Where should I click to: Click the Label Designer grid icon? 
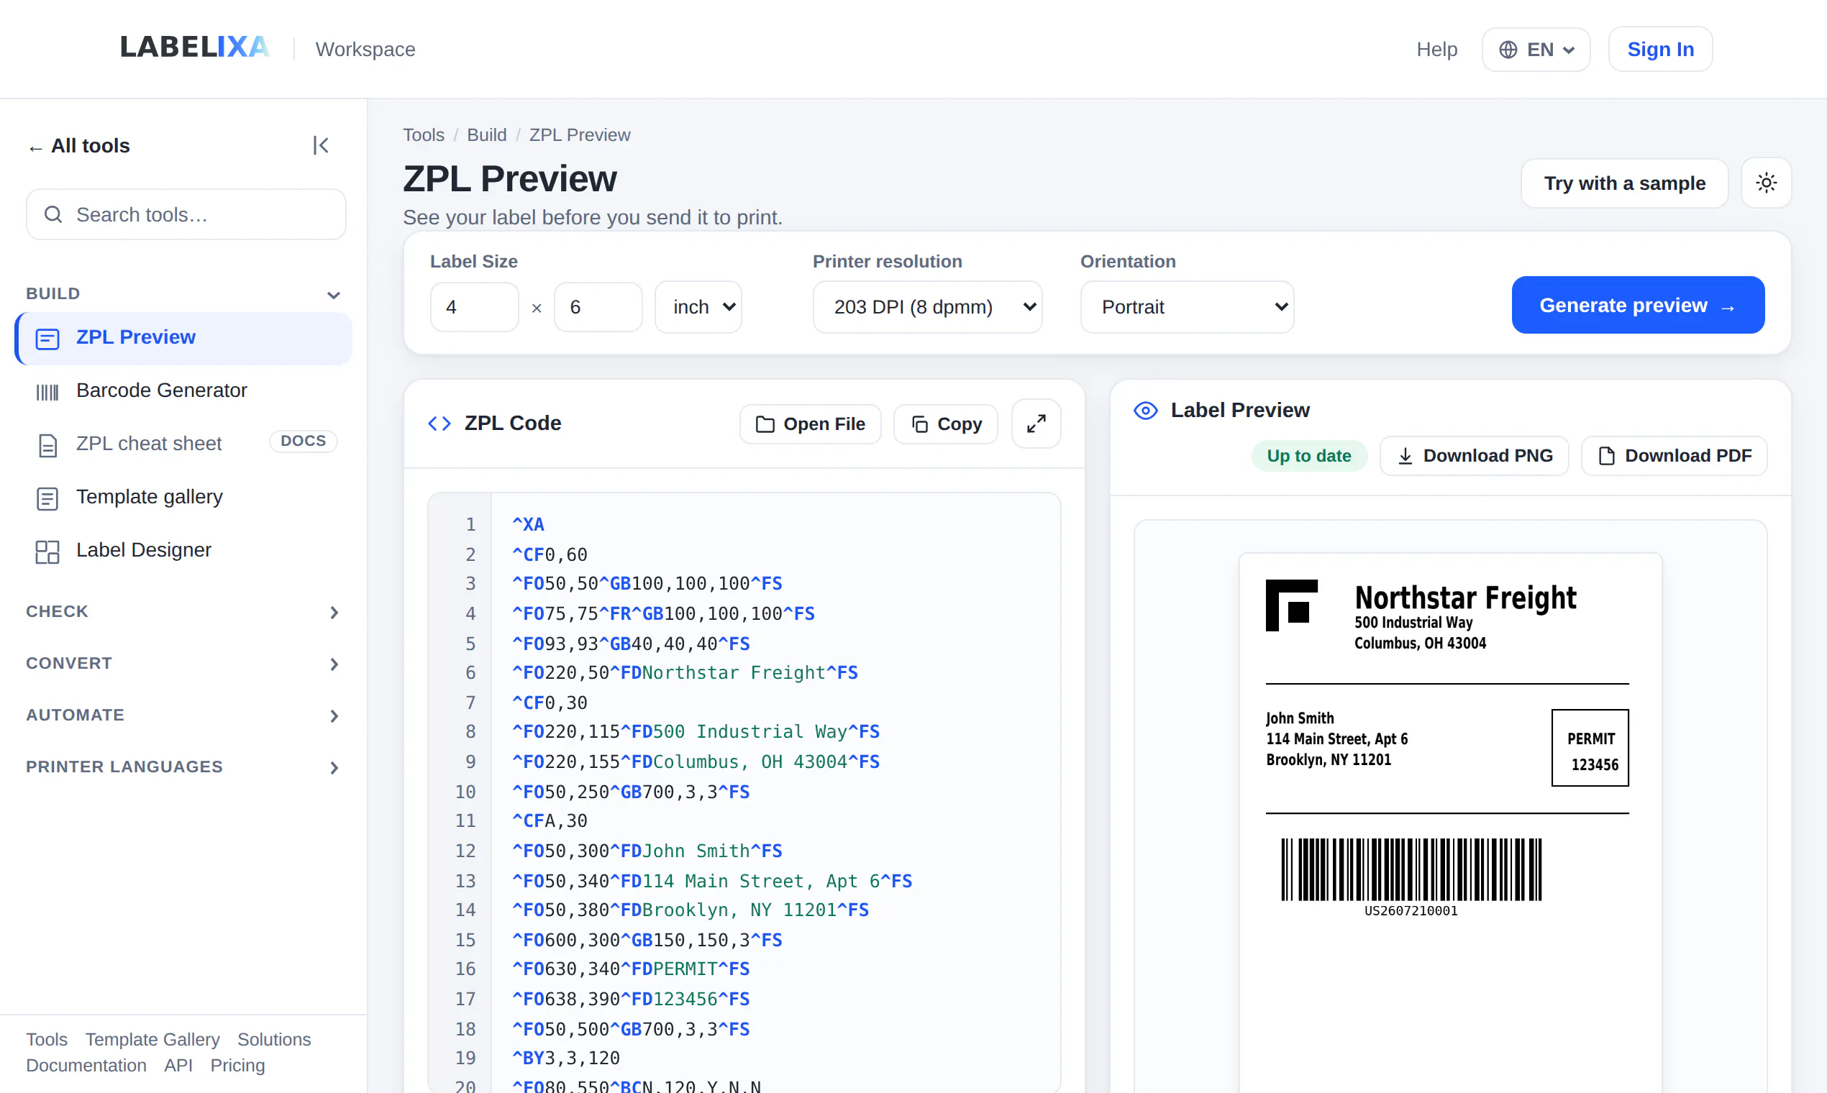(x=48, y=551)
